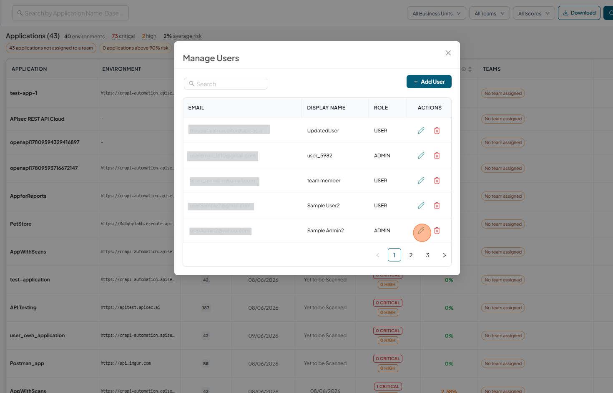The image size is (613, 393).
Task: Click 'No team assigned' for Postman_app
Action: pyautogui.click(x=503, y=363)
